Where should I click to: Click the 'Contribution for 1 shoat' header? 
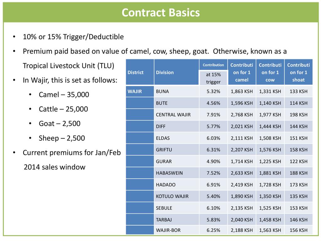coord(298,72)
